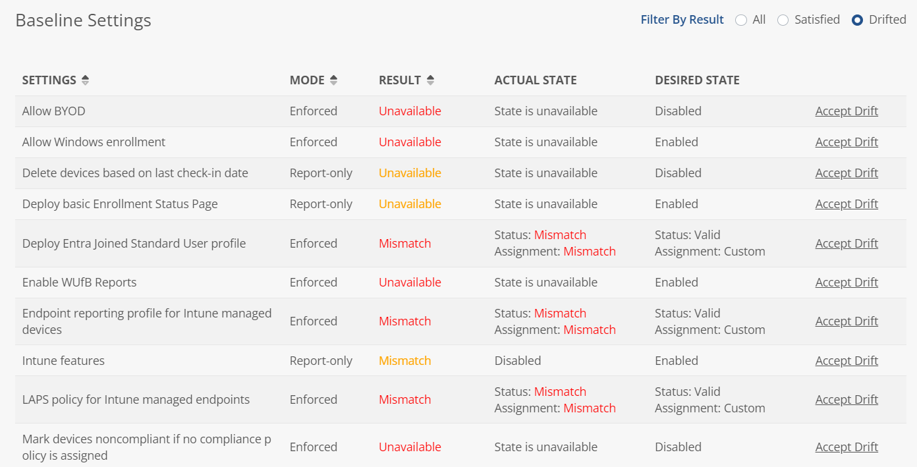This screenshot has height=467, width=917.
Task: Accept Drift for Mark devices noncompliant row
Action: pos(847,447)
